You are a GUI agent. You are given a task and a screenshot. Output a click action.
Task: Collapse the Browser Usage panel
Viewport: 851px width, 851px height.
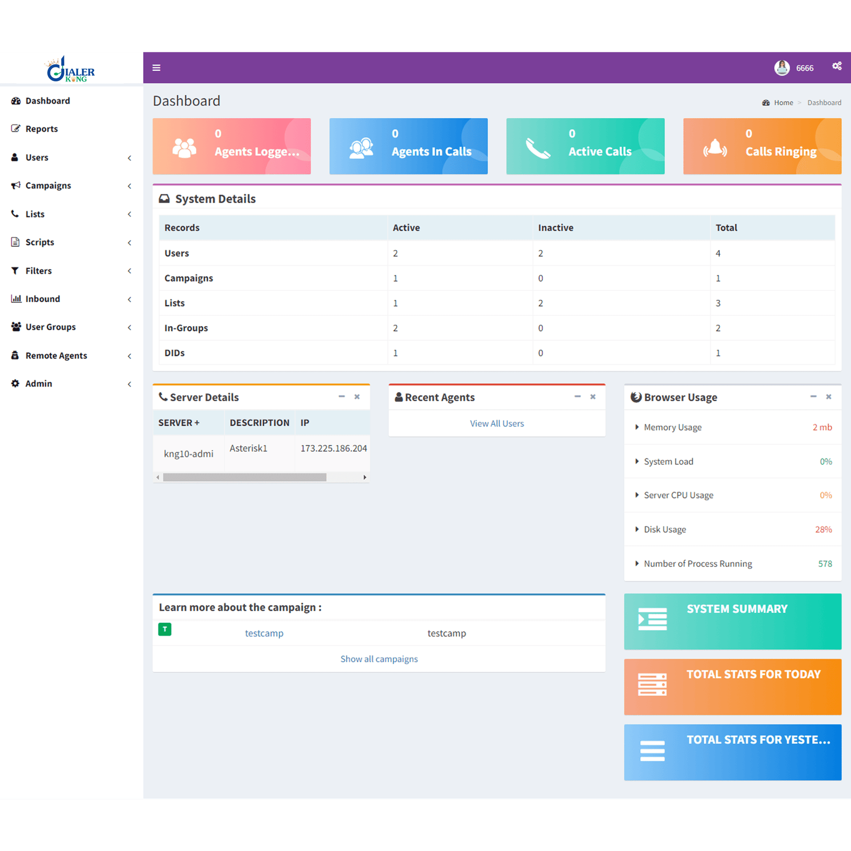[x=813, y=397]
